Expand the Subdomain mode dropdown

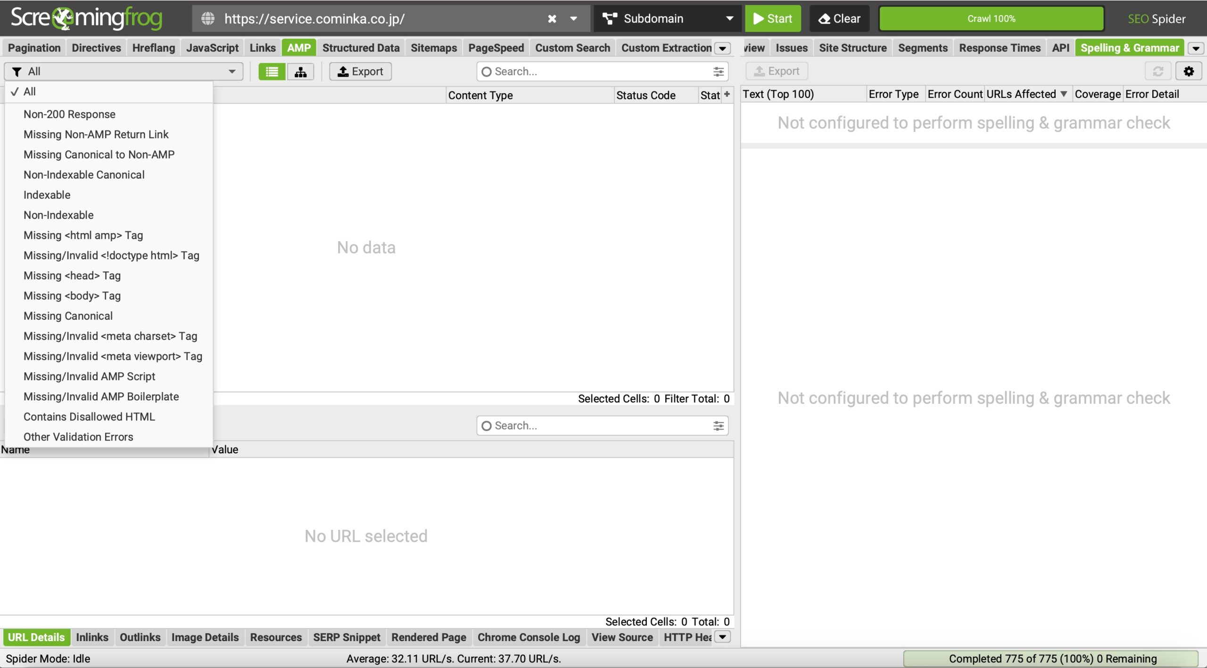tap(729, 19)
